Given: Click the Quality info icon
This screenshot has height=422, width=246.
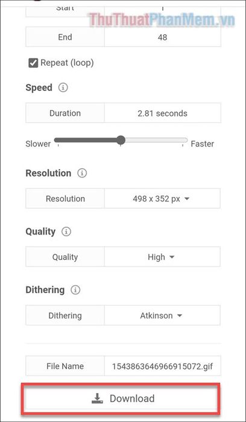Looking at the screenshot, I should click(66, 231).
